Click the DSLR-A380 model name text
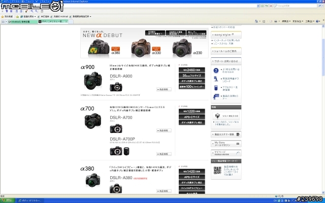This screenshot has height=203, width=325. click(x=121, y=178)
